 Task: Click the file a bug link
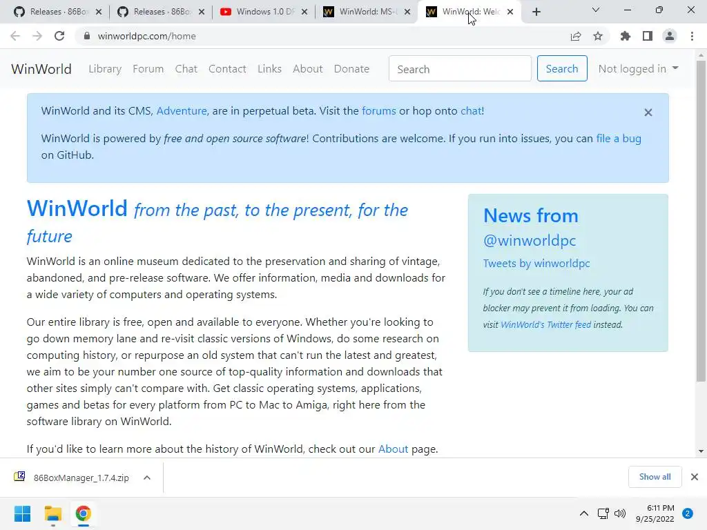click(619, 138)
